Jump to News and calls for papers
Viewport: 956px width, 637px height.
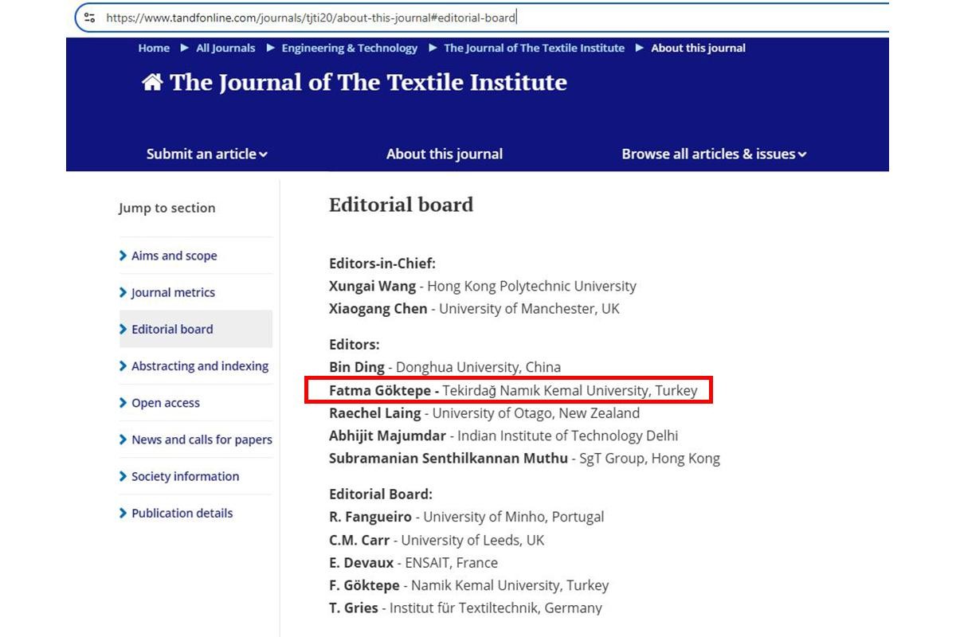click(x=202, y=440)
